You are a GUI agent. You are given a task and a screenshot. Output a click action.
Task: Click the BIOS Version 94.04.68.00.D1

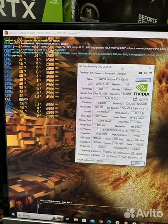(113, 98)
